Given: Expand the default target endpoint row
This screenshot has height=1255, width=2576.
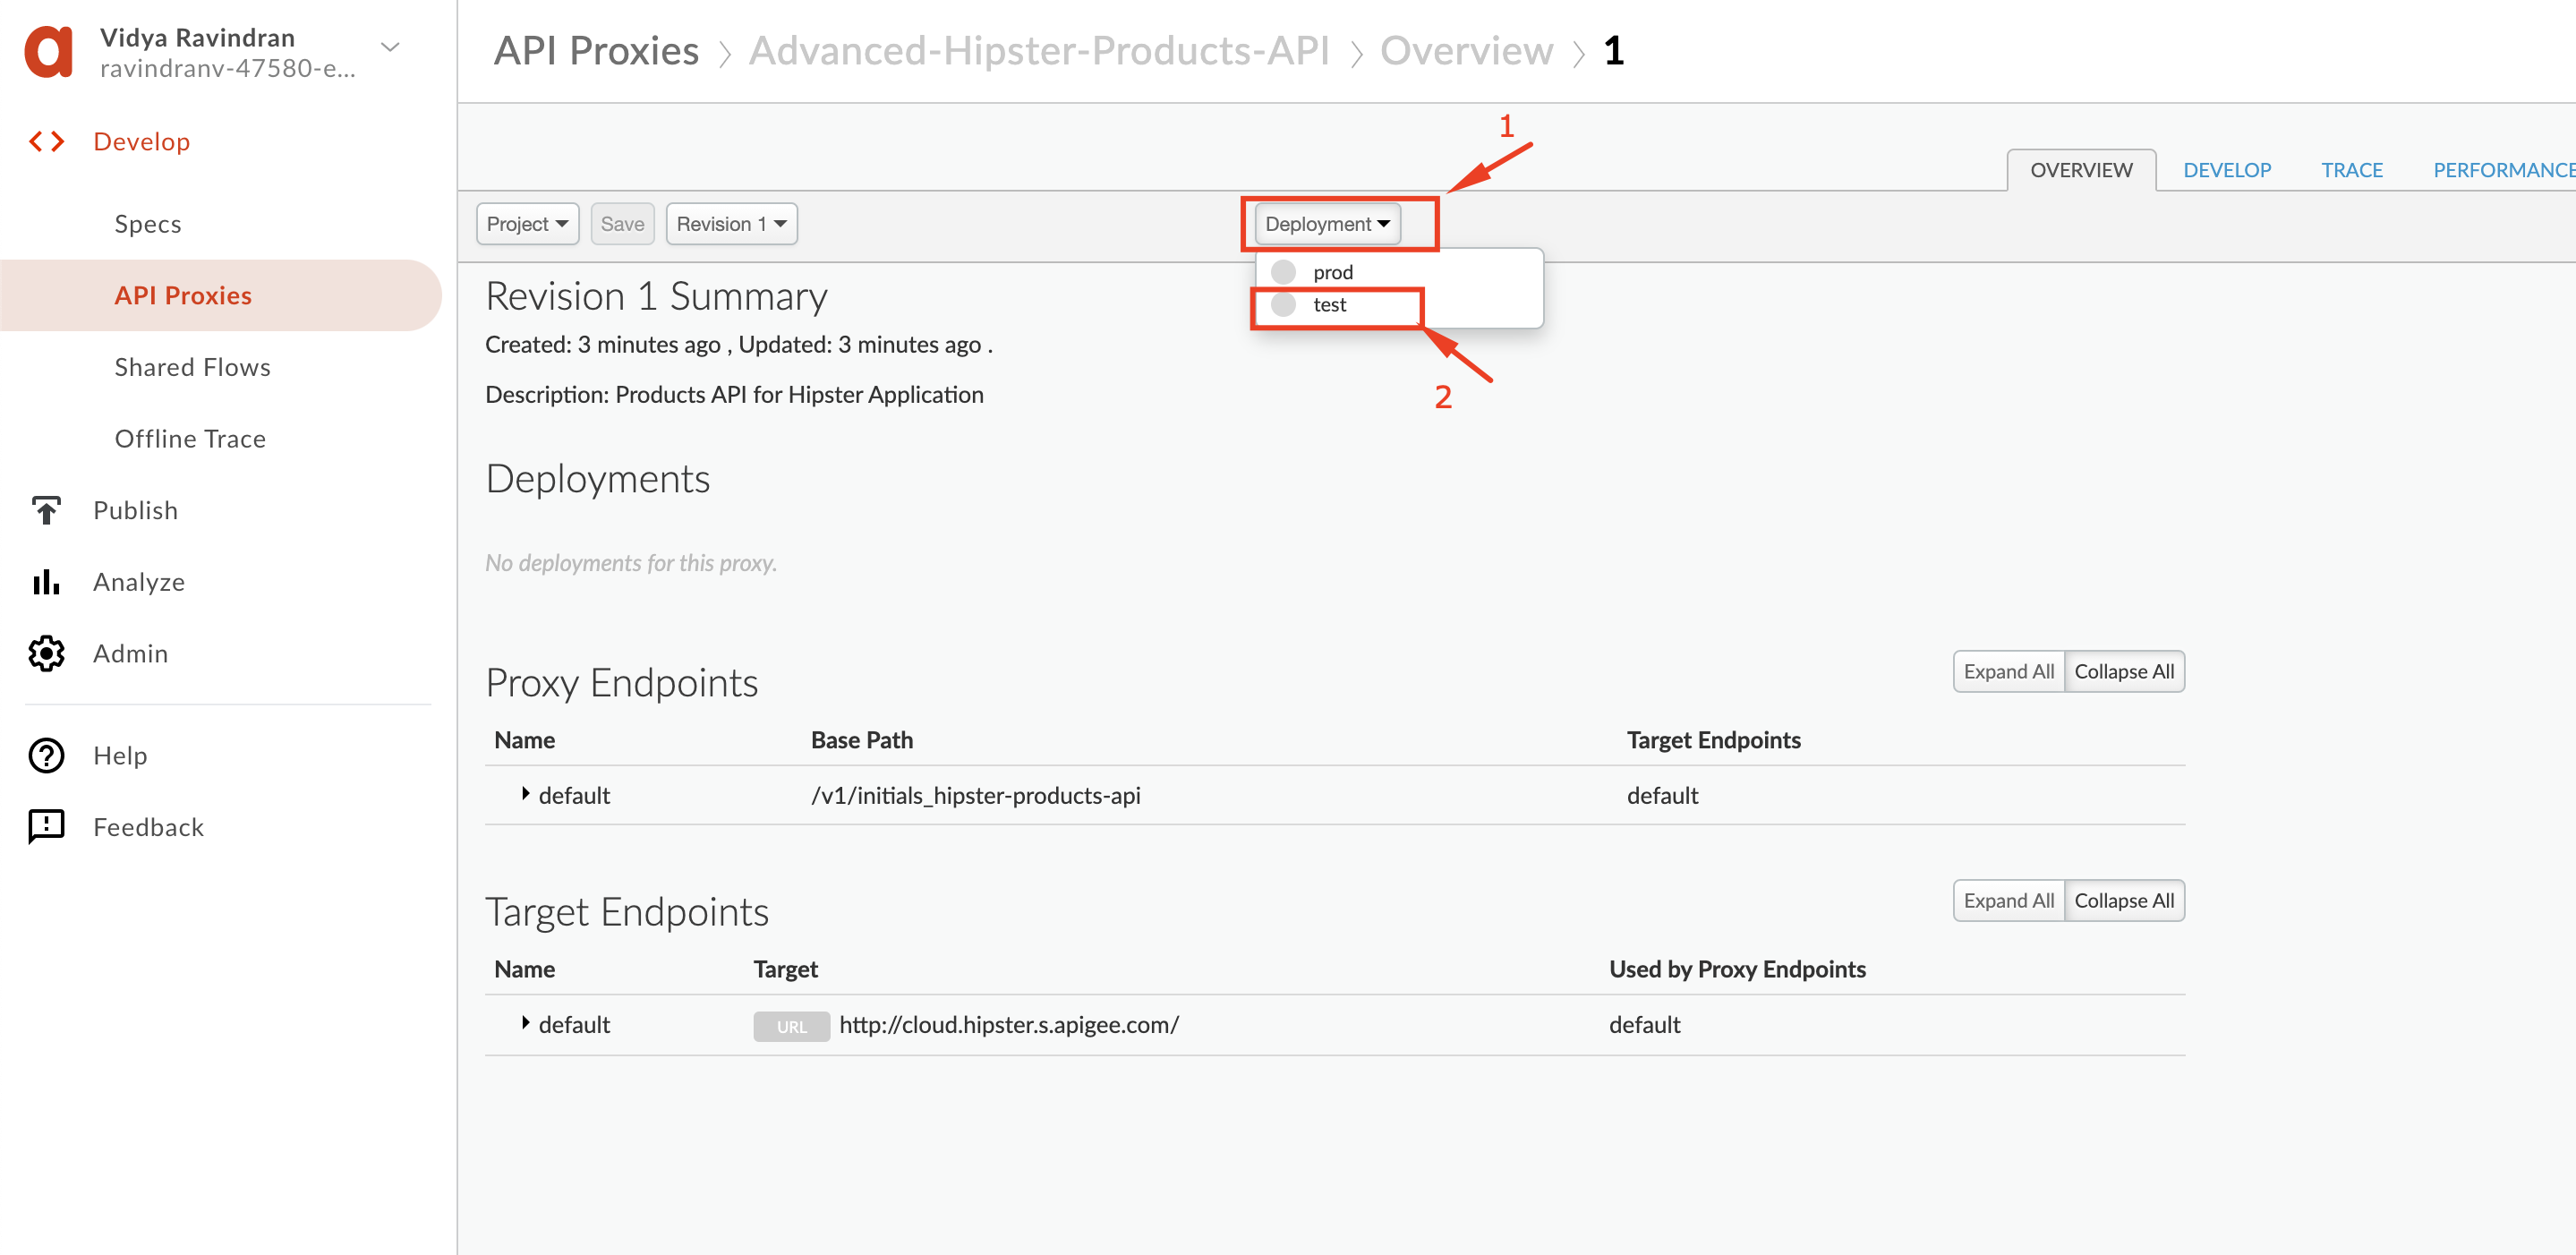Looking at the screenshot, I should tap(525, 1023).
